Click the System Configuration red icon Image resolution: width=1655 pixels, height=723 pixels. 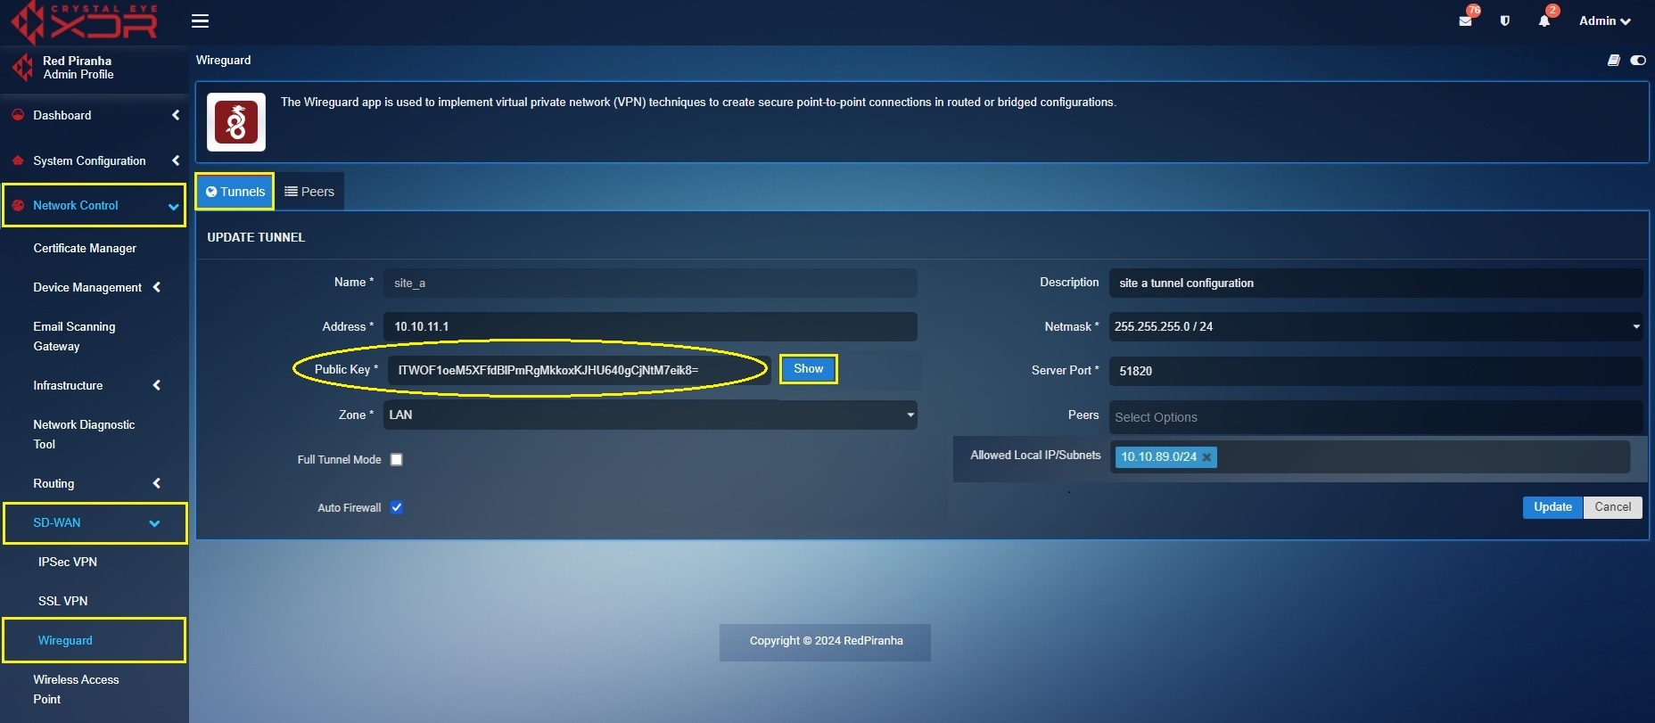click(x=18, y=160)
